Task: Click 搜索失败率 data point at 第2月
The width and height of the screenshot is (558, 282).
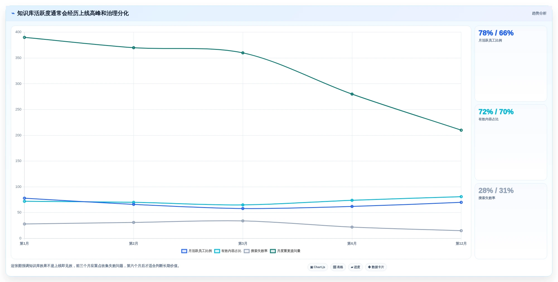Action: [134, 222]
